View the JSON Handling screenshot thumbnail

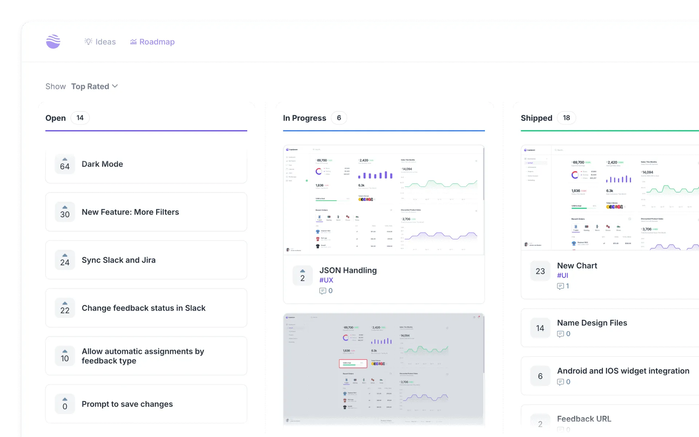(383, 200)
